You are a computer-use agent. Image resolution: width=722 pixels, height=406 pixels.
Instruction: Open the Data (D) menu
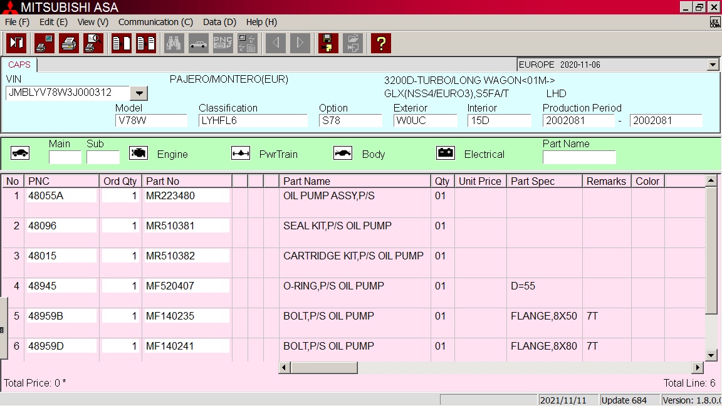tap(219, 22)
